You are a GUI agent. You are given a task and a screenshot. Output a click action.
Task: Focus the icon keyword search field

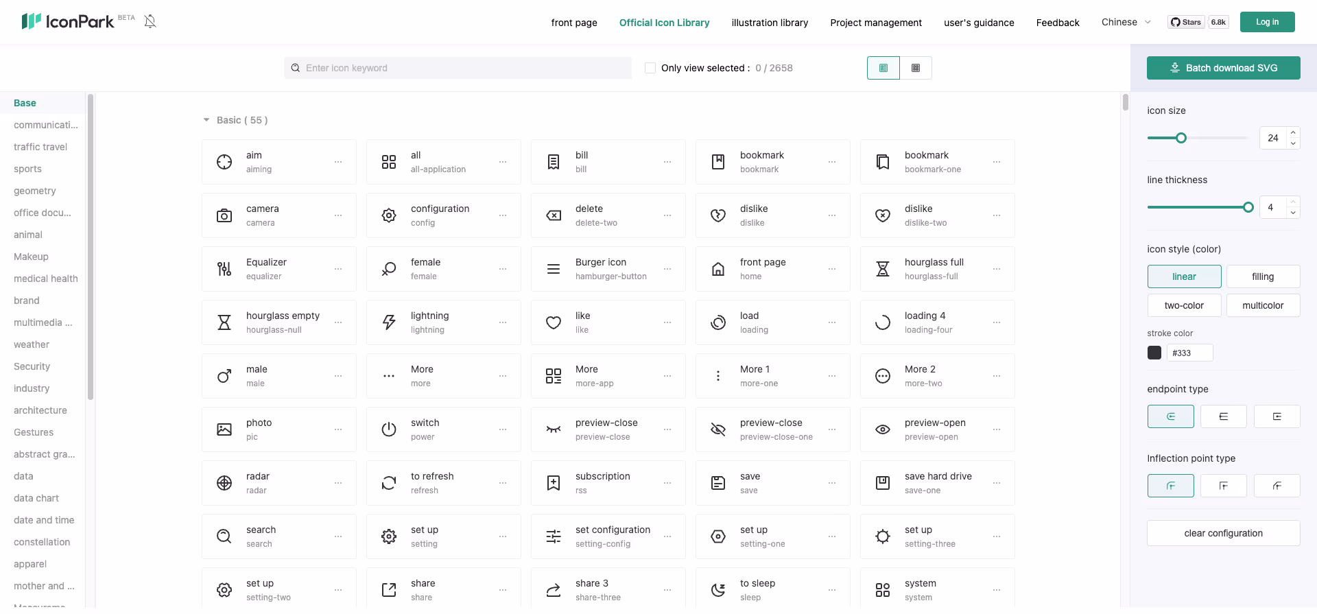458,68
